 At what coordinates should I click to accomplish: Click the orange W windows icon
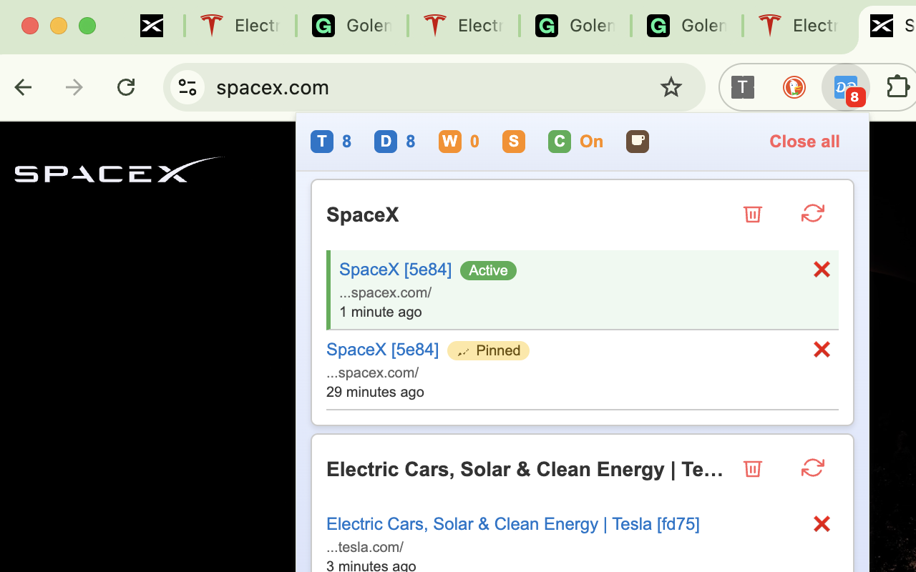click(x=450, y=142)
